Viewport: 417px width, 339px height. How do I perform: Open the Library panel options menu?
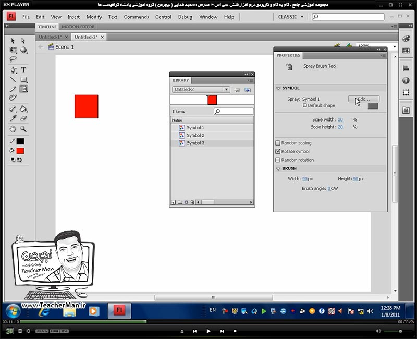(x=250, y=80)
